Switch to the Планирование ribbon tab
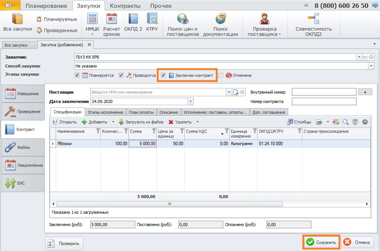The width and height of the screenshot is (380, 251). tap(46, 6)
